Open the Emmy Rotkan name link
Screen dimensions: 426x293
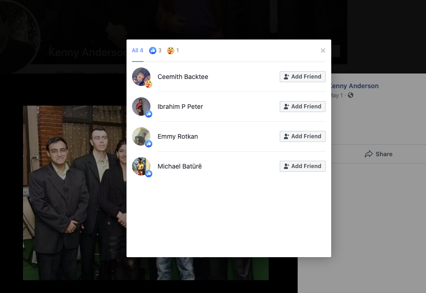tap(178, 136)
